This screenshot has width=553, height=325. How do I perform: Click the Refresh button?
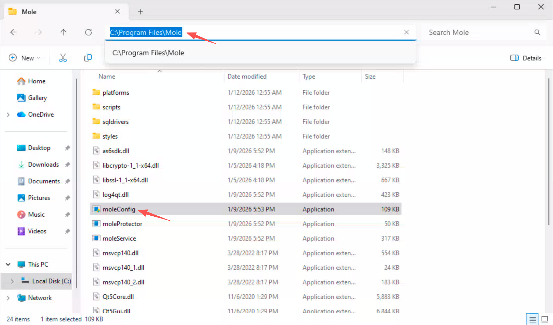pyautogui.click(x=89, y=32)
